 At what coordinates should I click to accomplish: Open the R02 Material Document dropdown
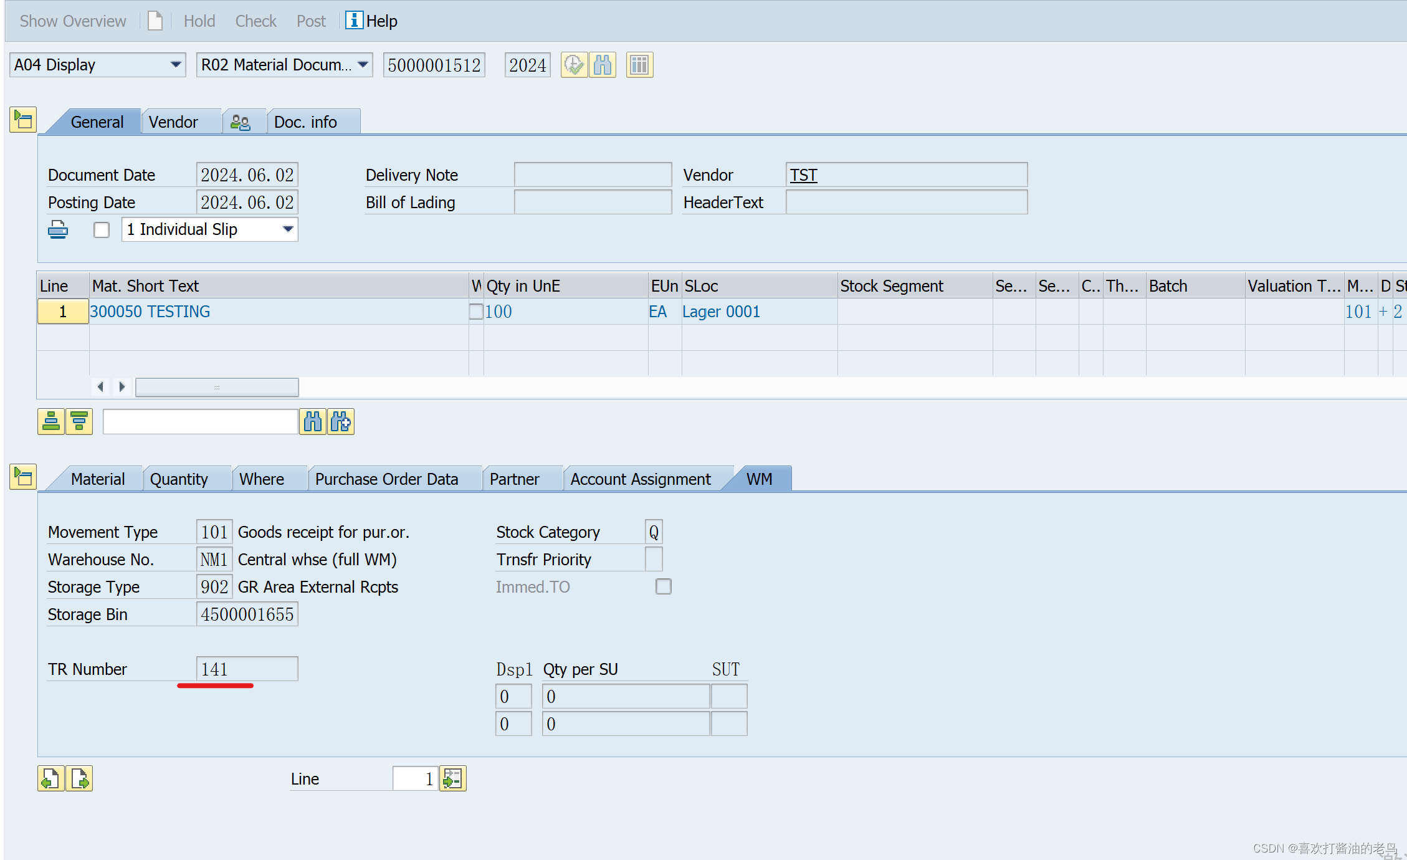coord(363,65)
